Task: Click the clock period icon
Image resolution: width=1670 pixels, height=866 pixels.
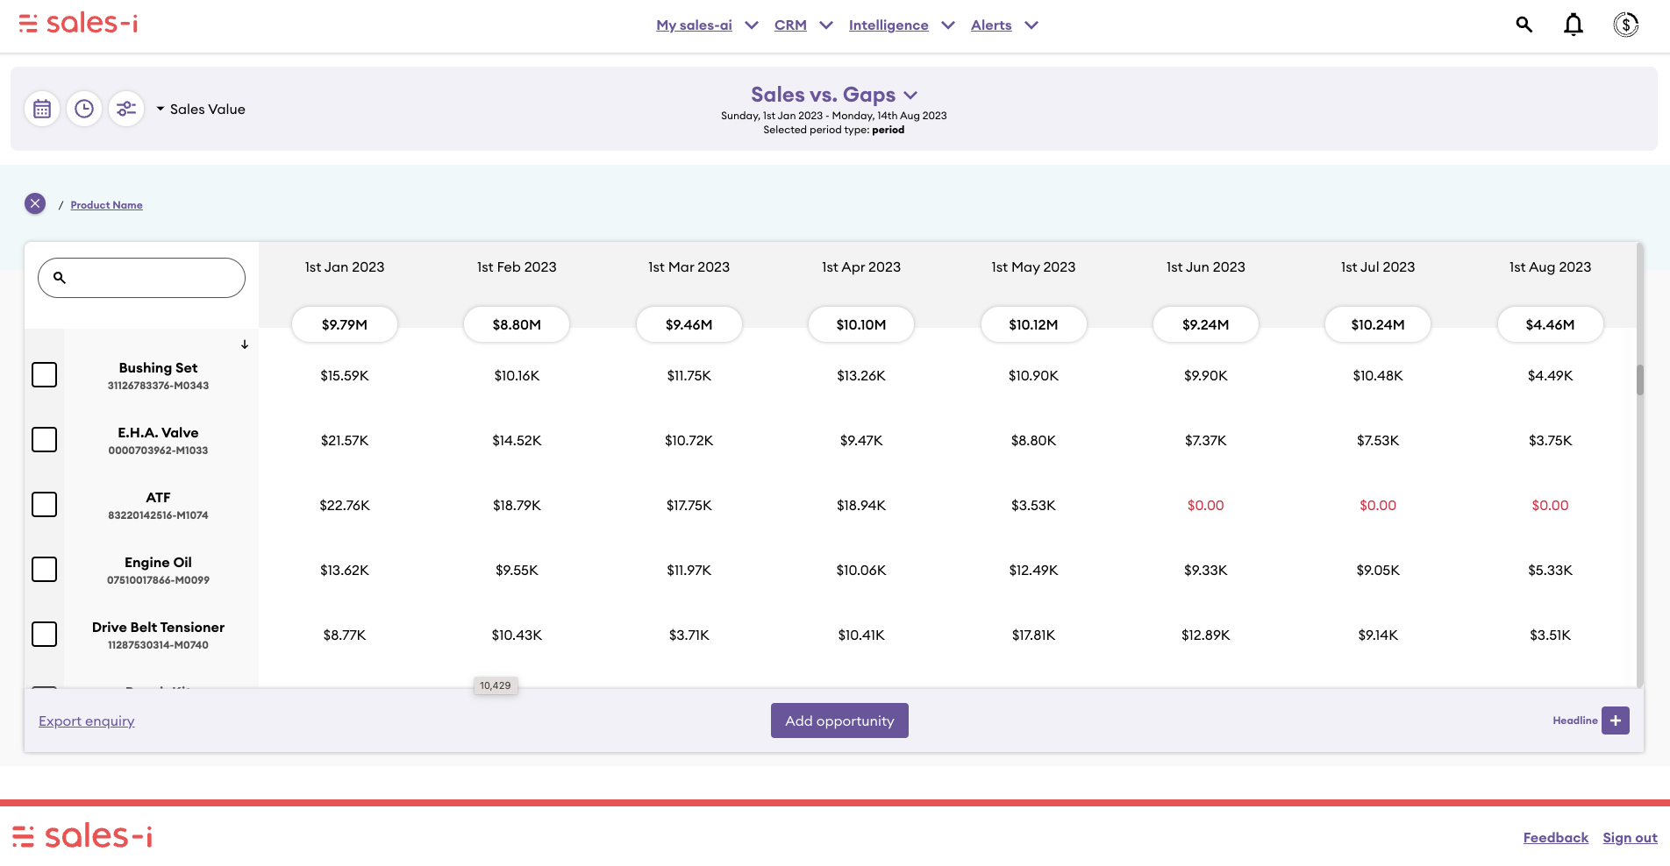Action: [x=84, y=109]
